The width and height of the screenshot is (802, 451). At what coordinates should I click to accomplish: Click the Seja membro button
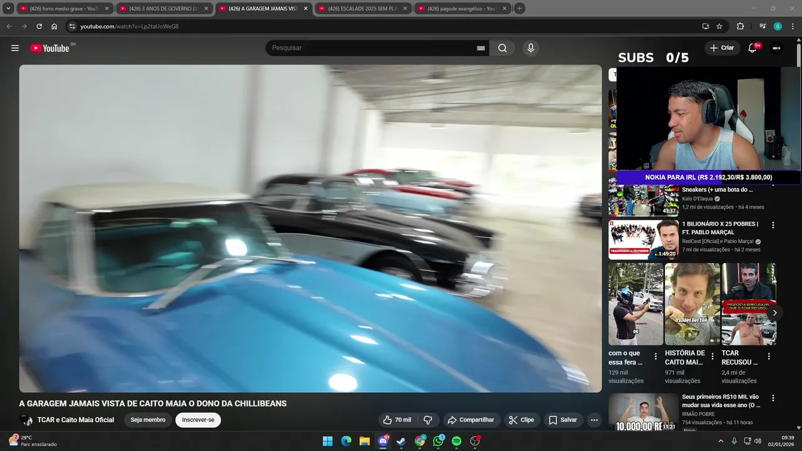(148, 420)
